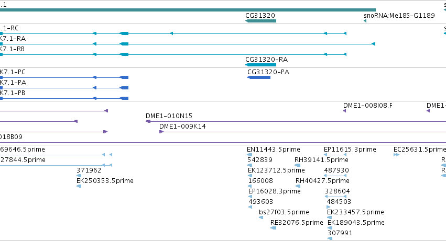Screen dimensions: 446x241
Task: Select the RE32076.5prime EST glyph
Action: [x=274, y=228]
